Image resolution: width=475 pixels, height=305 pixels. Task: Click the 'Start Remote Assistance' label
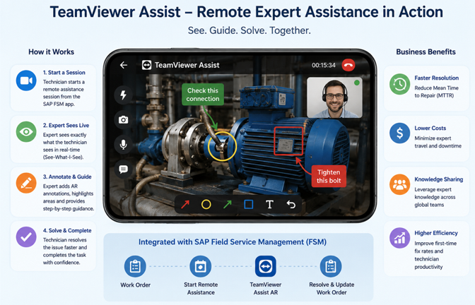pos(201,289)
